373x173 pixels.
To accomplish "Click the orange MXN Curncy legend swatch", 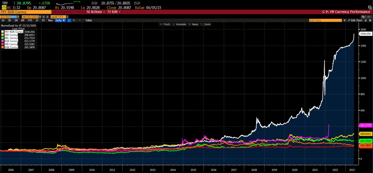I will click(2, 47).
